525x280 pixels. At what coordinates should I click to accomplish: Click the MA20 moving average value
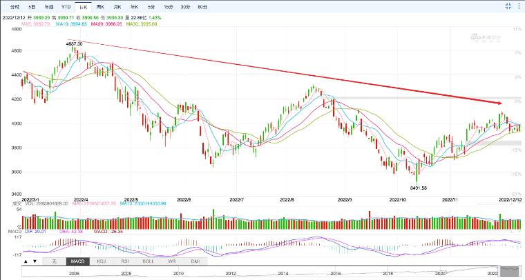click(x=106, y=24)
